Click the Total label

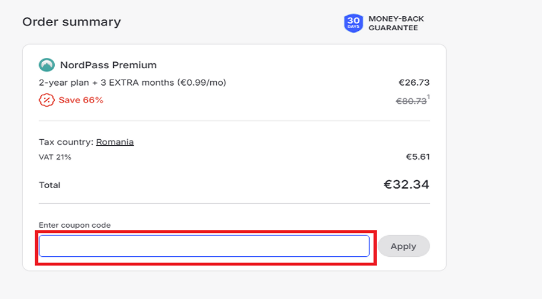49,185
